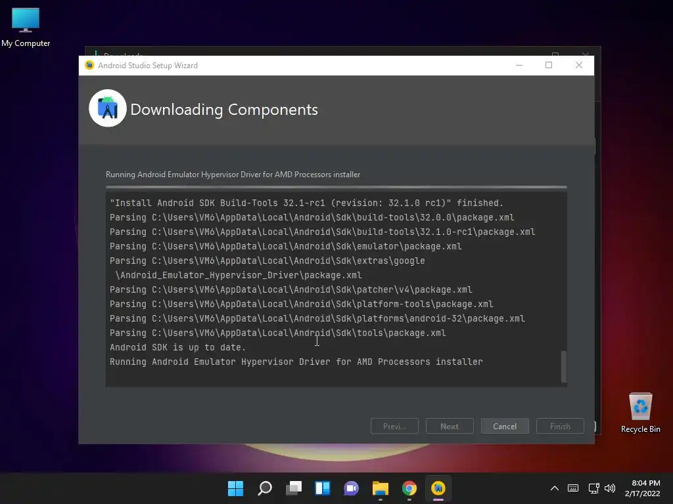Open File Explorer from taskbar

[x=381, y=488]
